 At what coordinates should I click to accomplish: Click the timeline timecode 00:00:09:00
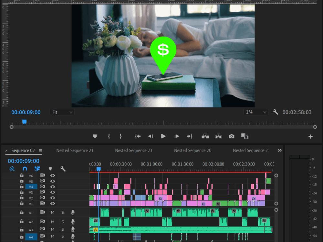tap(24, 161)
